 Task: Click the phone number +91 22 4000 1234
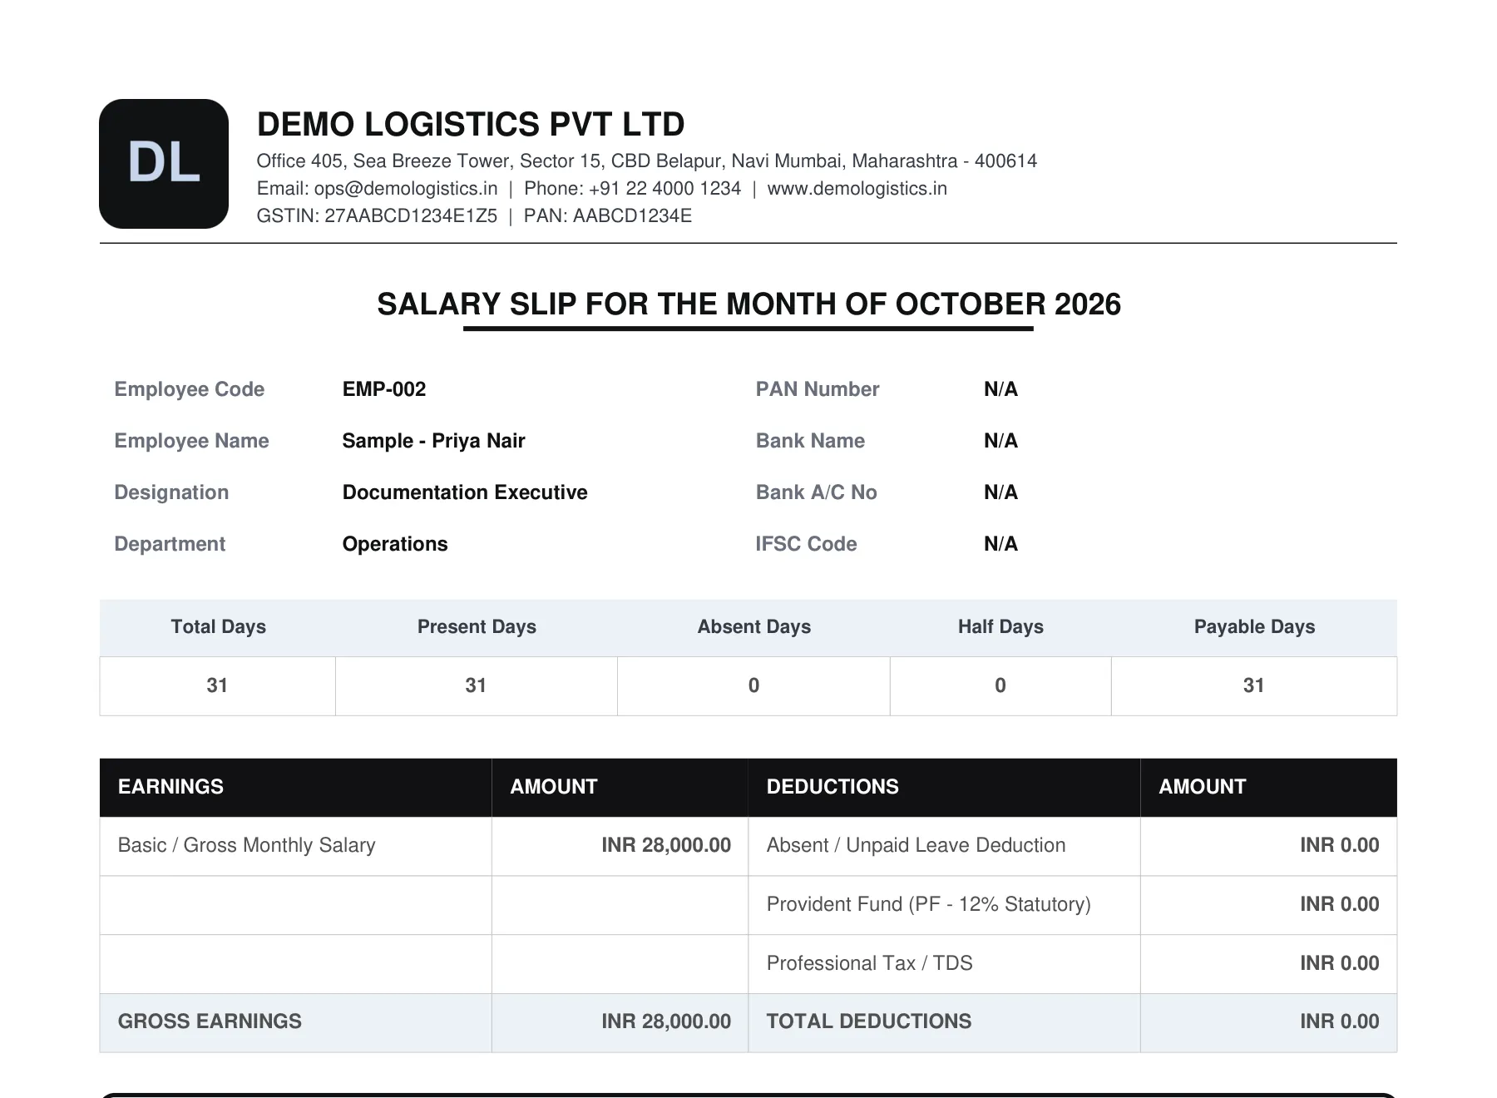point(665,189)
